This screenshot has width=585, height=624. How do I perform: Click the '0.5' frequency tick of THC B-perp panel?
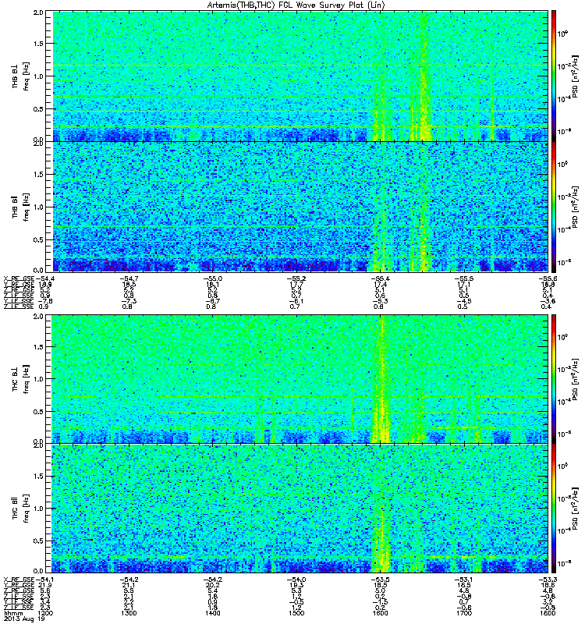[38, 412]
